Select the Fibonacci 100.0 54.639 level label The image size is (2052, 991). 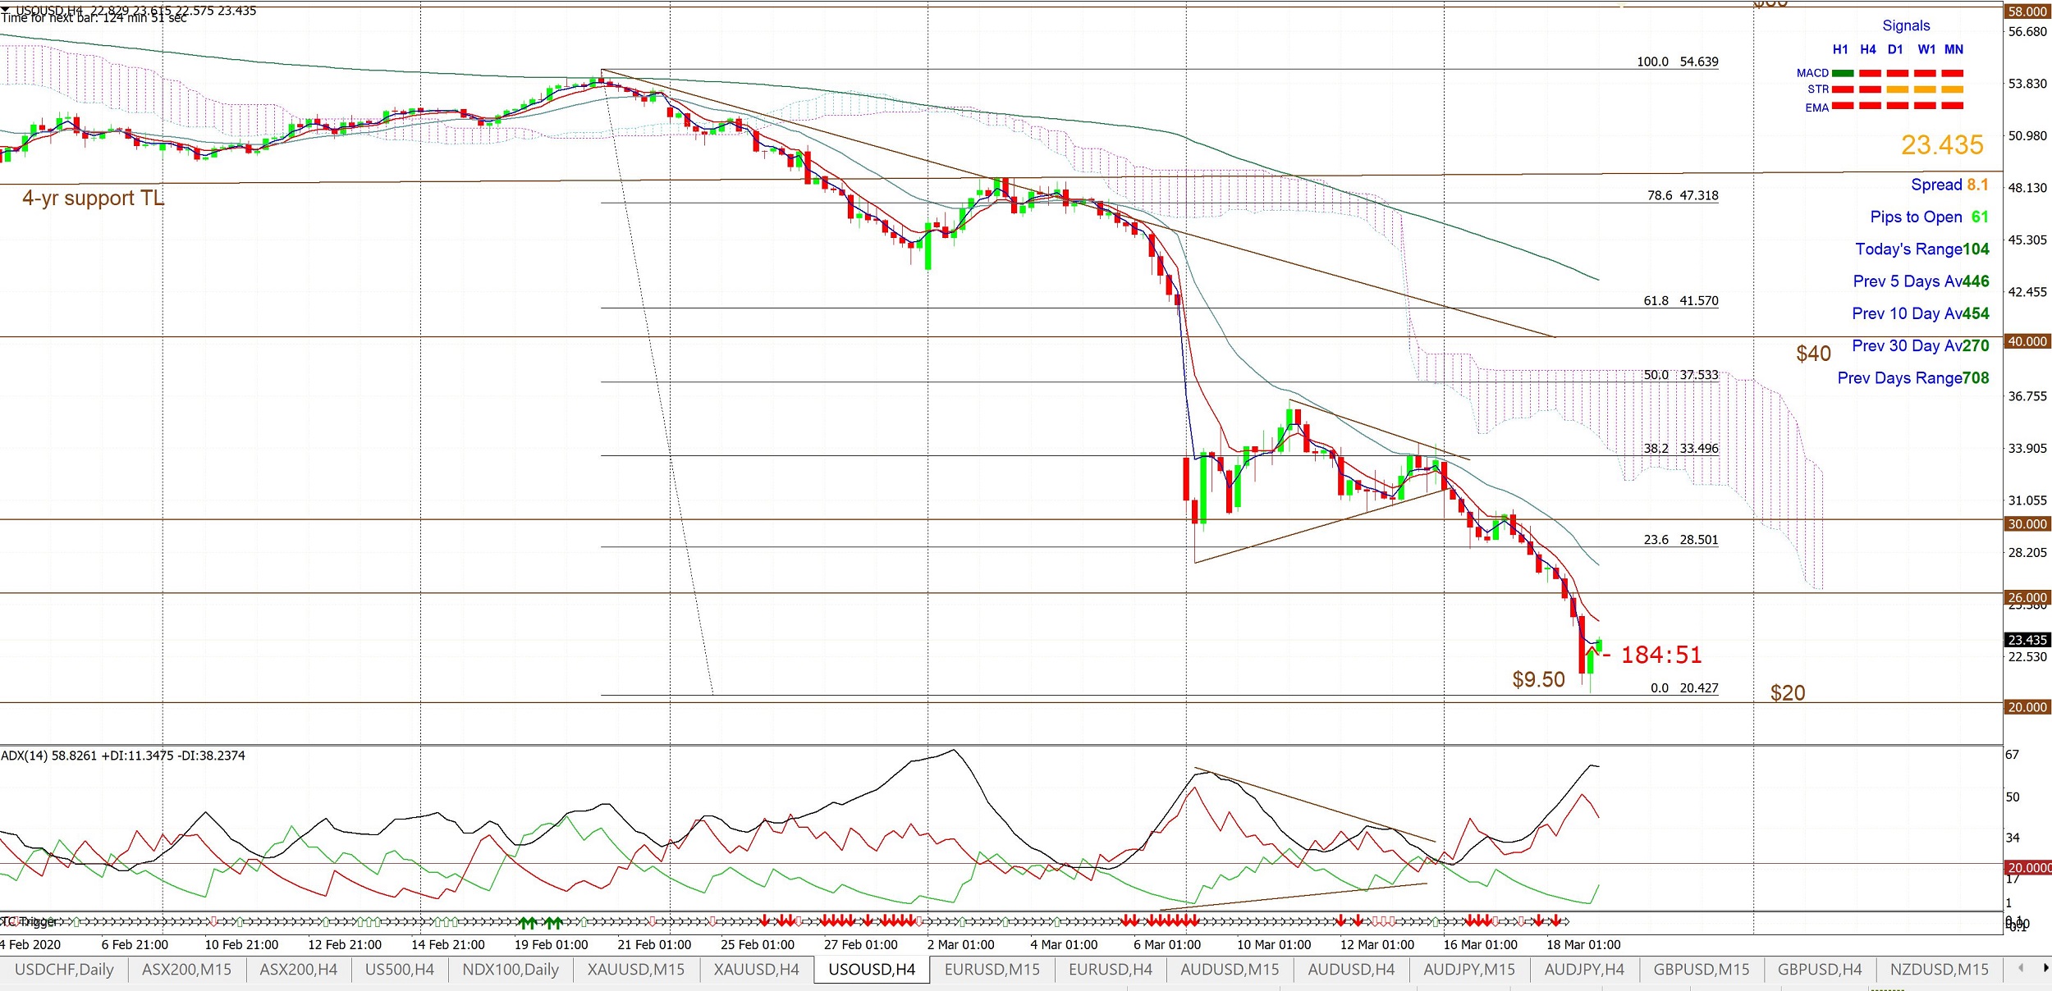pos(1677,62)
